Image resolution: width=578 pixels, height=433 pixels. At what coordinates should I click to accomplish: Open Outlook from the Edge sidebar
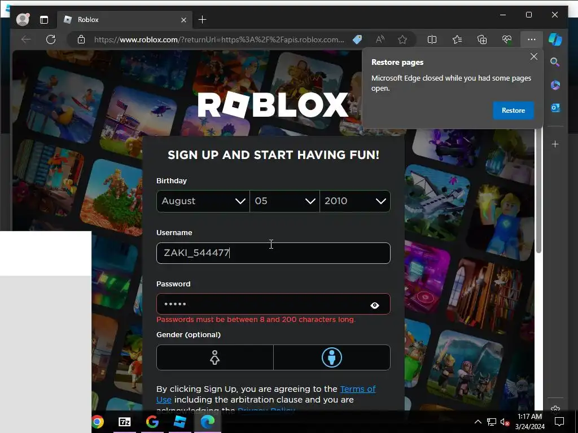pyautogui.click(x=555, y=108)
